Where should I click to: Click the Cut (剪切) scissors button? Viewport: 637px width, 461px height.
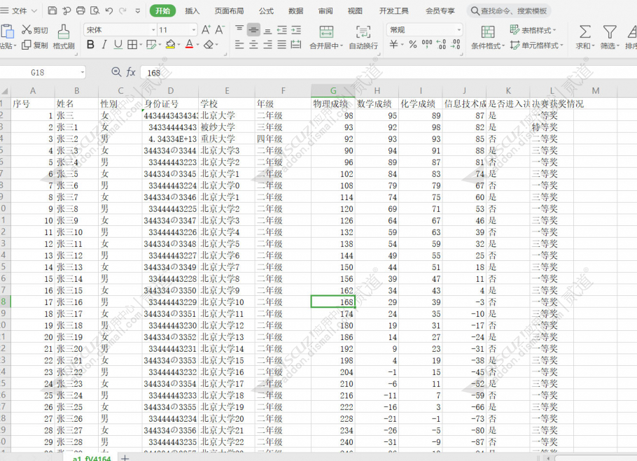pyautogui.click(x=35, y=30)
